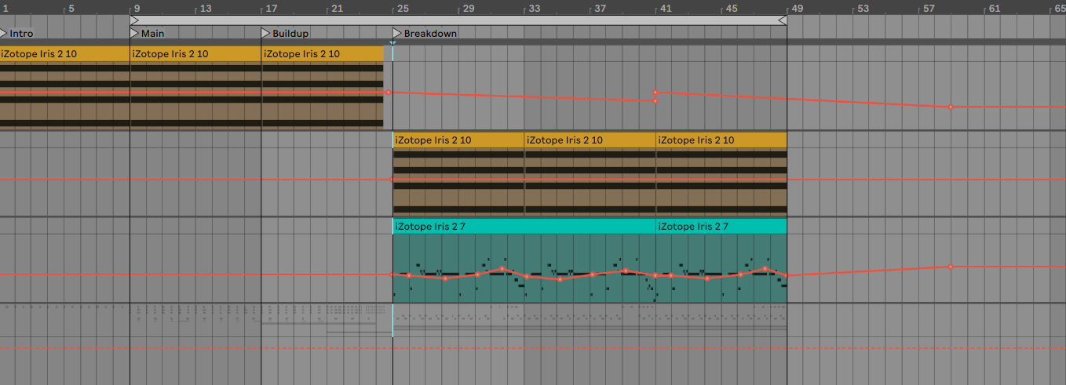Click first-track automation breakpoint at end of Buildup clip
Viewport: 1066px width, 385px height.
388,93
